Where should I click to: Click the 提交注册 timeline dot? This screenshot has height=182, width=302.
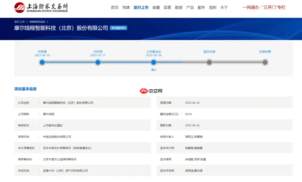(209, 62)
